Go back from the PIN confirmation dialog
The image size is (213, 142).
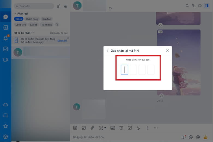pos(108,51)
